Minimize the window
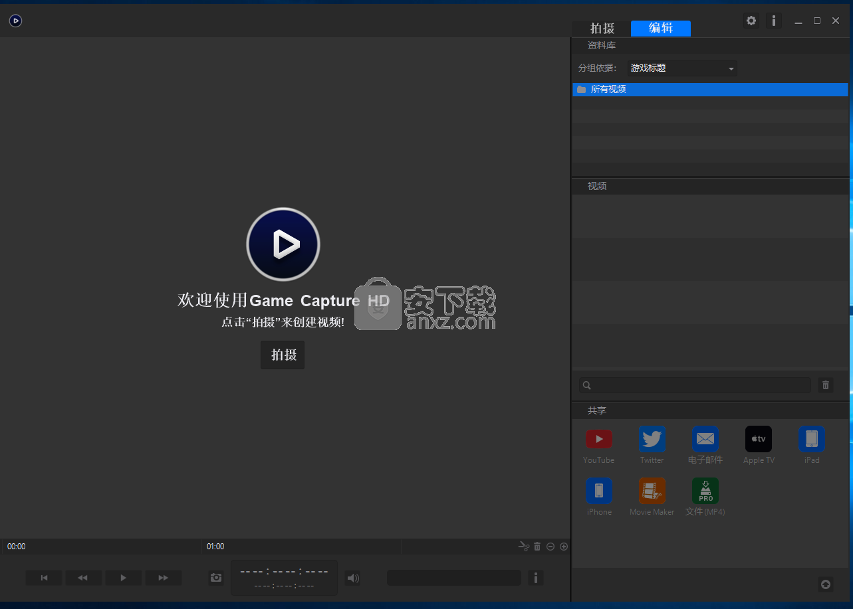Screen dimensions: 853x609 [x=798, y=21]
